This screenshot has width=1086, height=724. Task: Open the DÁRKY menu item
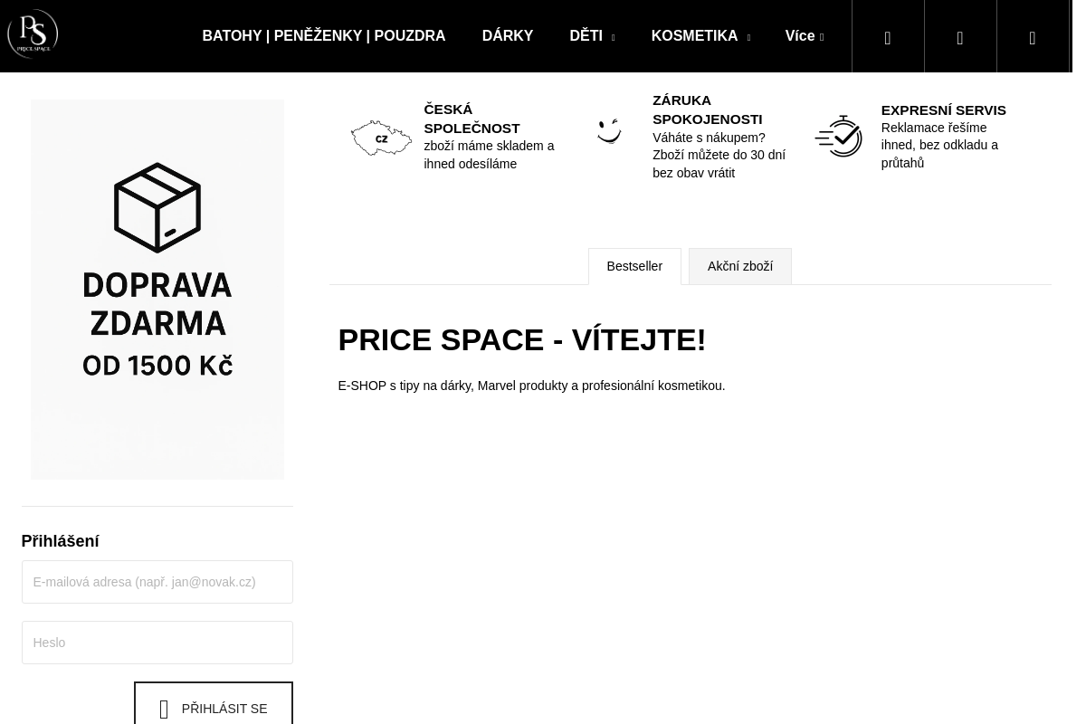click(x=508, y=36)
